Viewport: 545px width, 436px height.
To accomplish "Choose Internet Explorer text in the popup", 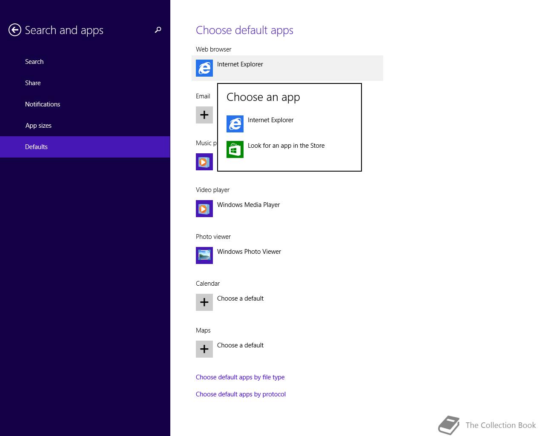I will (270, 120).
